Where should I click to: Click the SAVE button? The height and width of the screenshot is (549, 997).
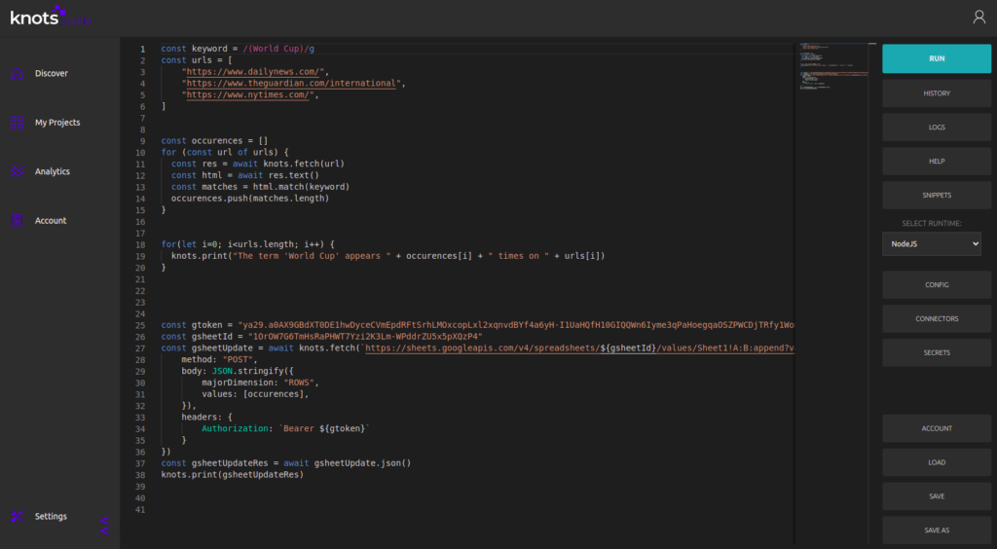(x=937, y=496)
